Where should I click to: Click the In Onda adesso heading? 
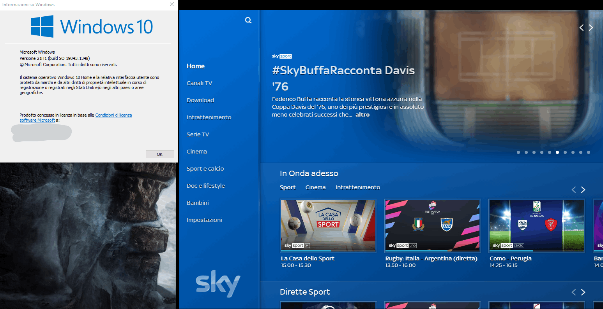(309, 173)
